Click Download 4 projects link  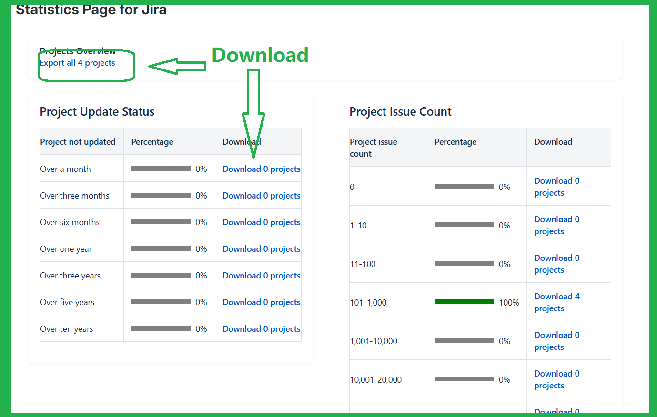[x=557, y=302]
